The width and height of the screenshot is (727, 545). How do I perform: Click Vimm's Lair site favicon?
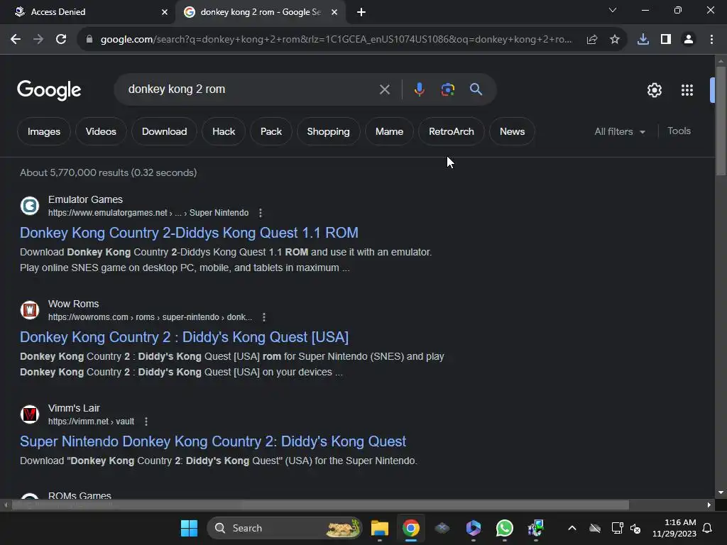pyautogui.click(x=30, y=414)
